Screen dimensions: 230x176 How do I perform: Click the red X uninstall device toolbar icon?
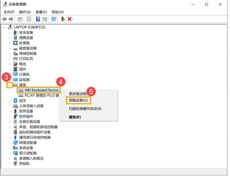click(69, 19)
